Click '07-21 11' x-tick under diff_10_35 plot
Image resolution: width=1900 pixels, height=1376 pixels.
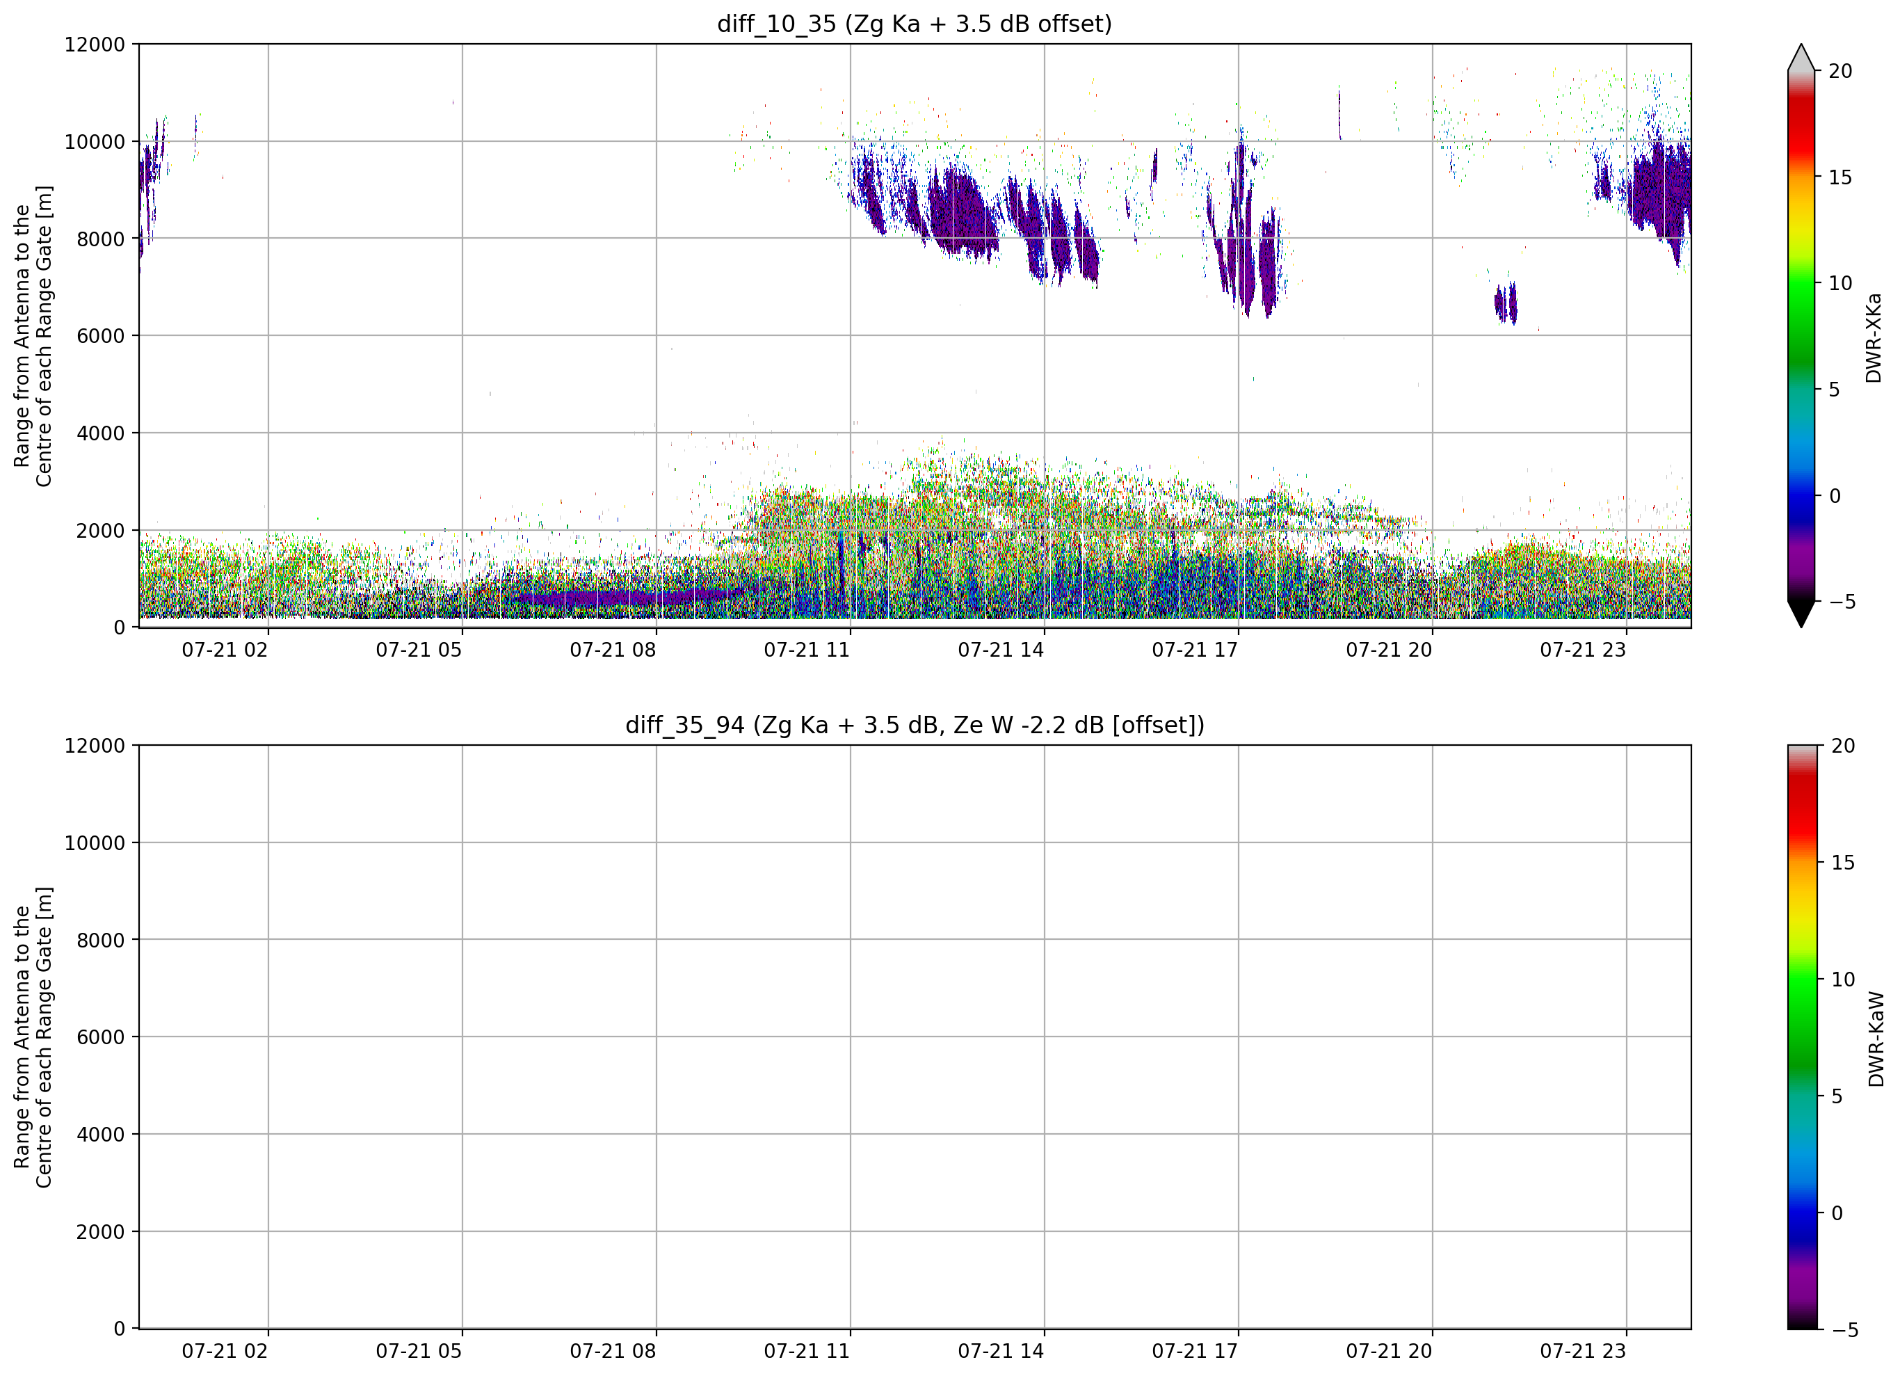click(x=807, y=650)
